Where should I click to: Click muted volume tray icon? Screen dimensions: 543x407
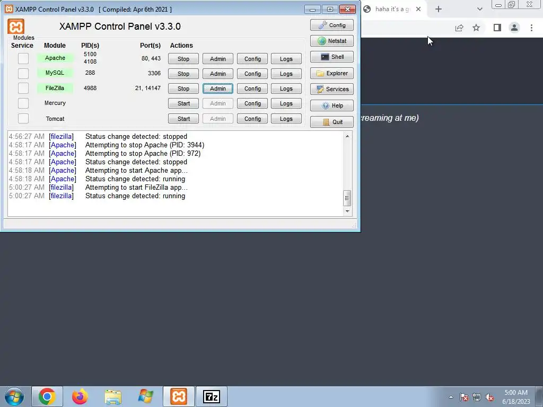pyautogui.click(x=489, y=397)
